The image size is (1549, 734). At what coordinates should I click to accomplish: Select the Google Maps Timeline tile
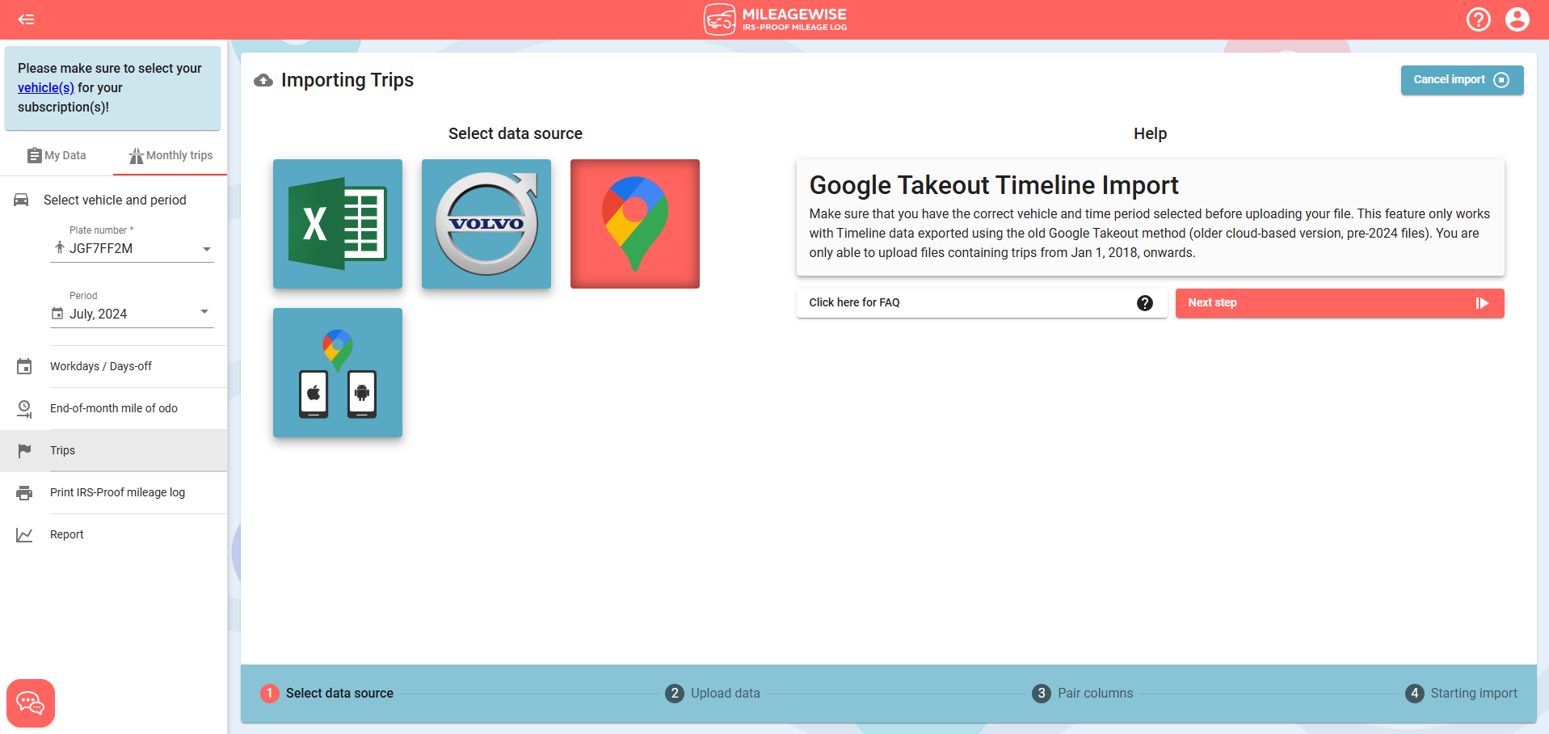click(635, 224)
